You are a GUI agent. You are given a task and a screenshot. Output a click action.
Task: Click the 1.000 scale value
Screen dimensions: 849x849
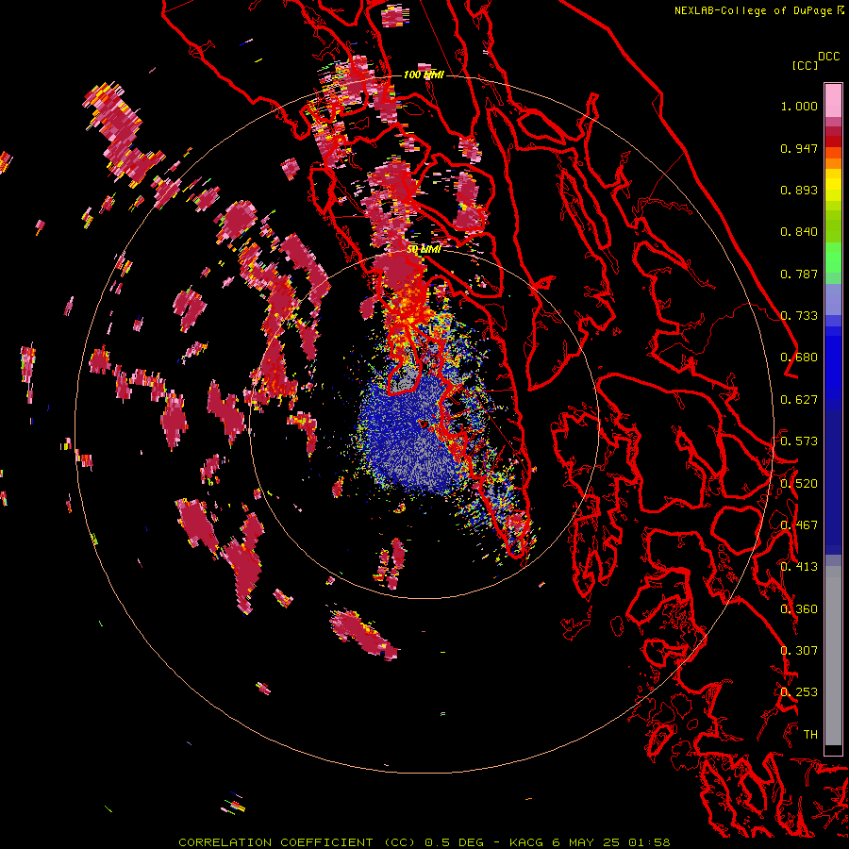tap(799, 106)
